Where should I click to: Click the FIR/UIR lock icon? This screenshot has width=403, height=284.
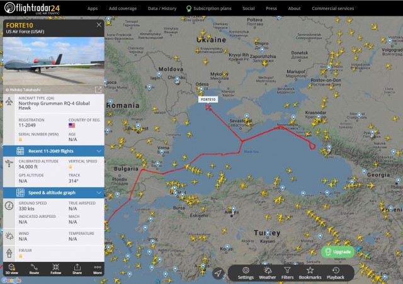20,256
